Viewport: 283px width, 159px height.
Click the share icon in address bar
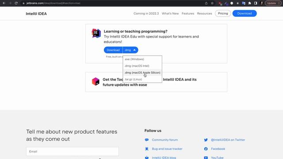click(x=206, y=3)
